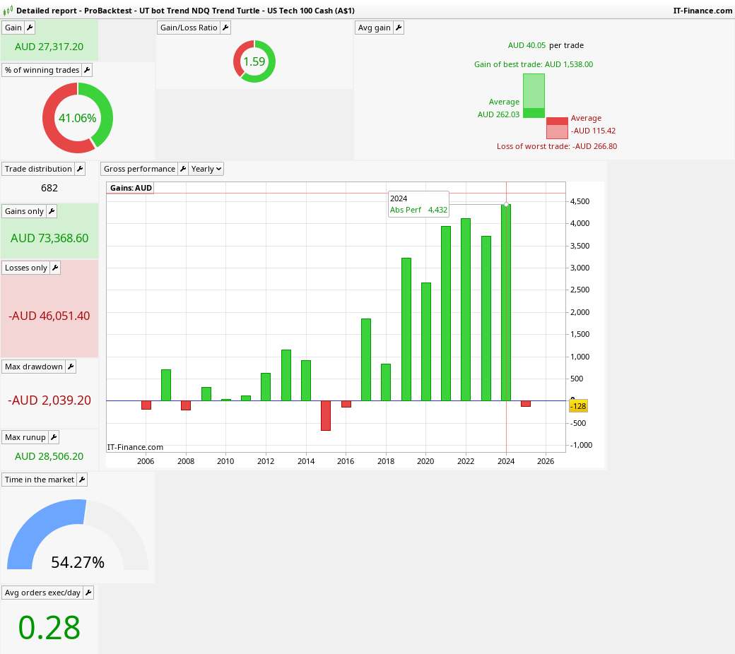Open the Max runup wrench settings
Viewport: 735px width, 654px height.
click(54, 438)
